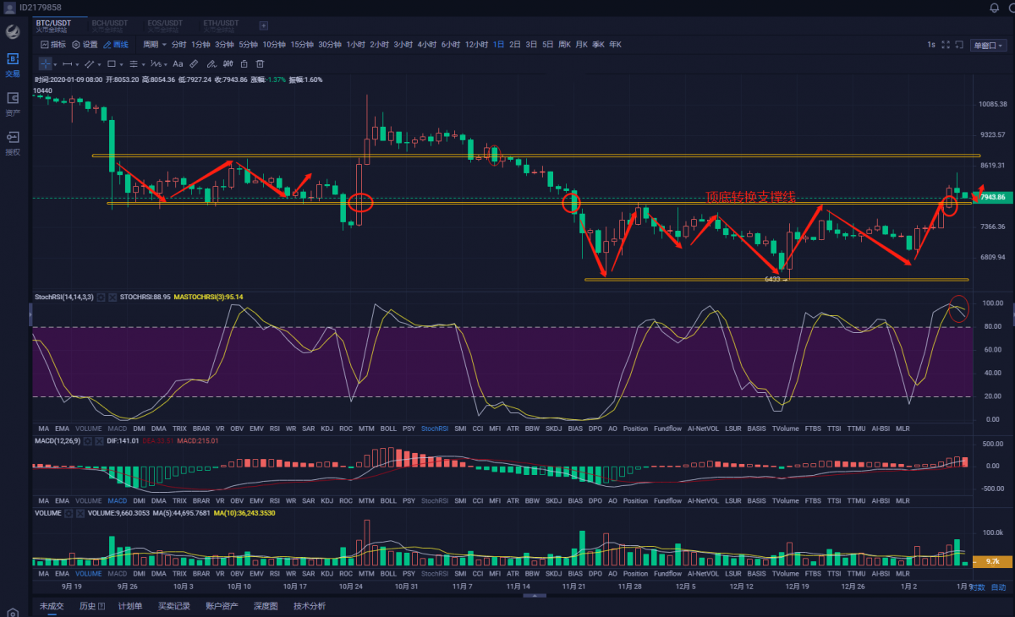Add a new trading pair tab

point(263,25)
